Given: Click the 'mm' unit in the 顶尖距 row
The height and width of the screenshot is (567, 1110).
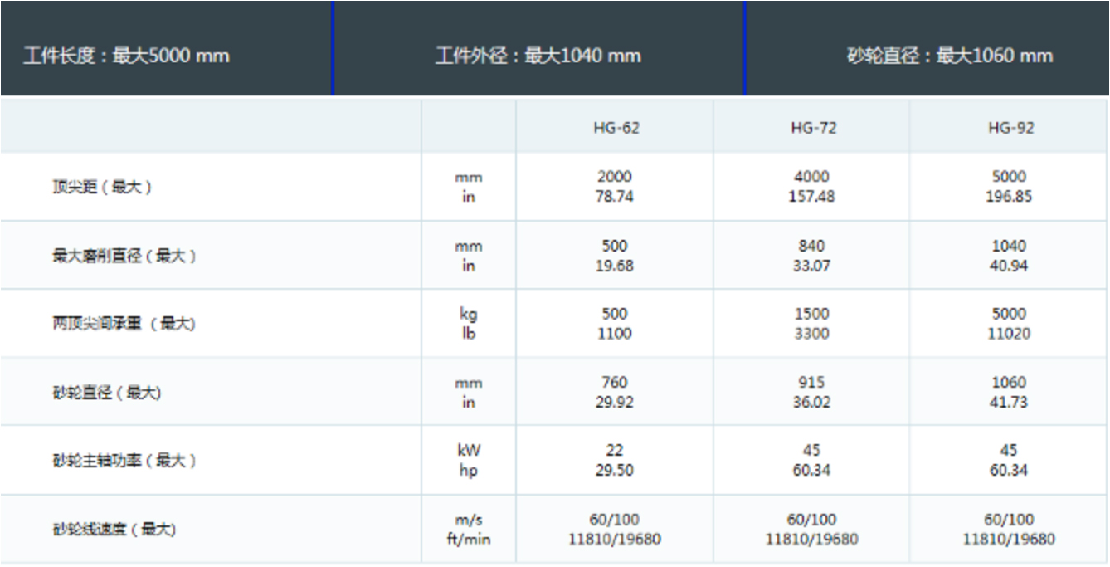Looking at the screenshot, I should point(469,178).
